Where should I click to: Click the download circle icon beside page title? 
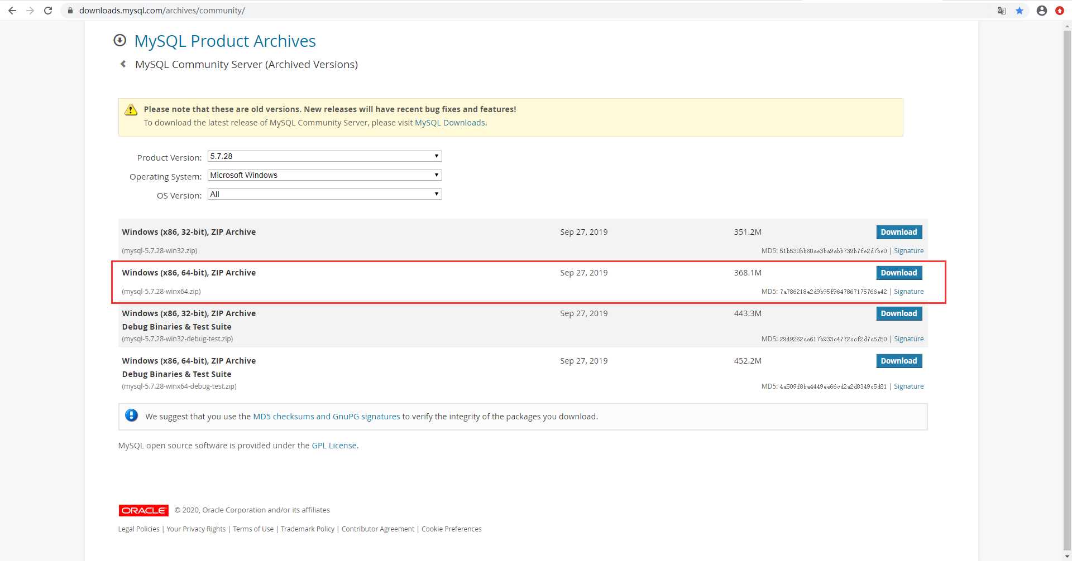[119, 40]
